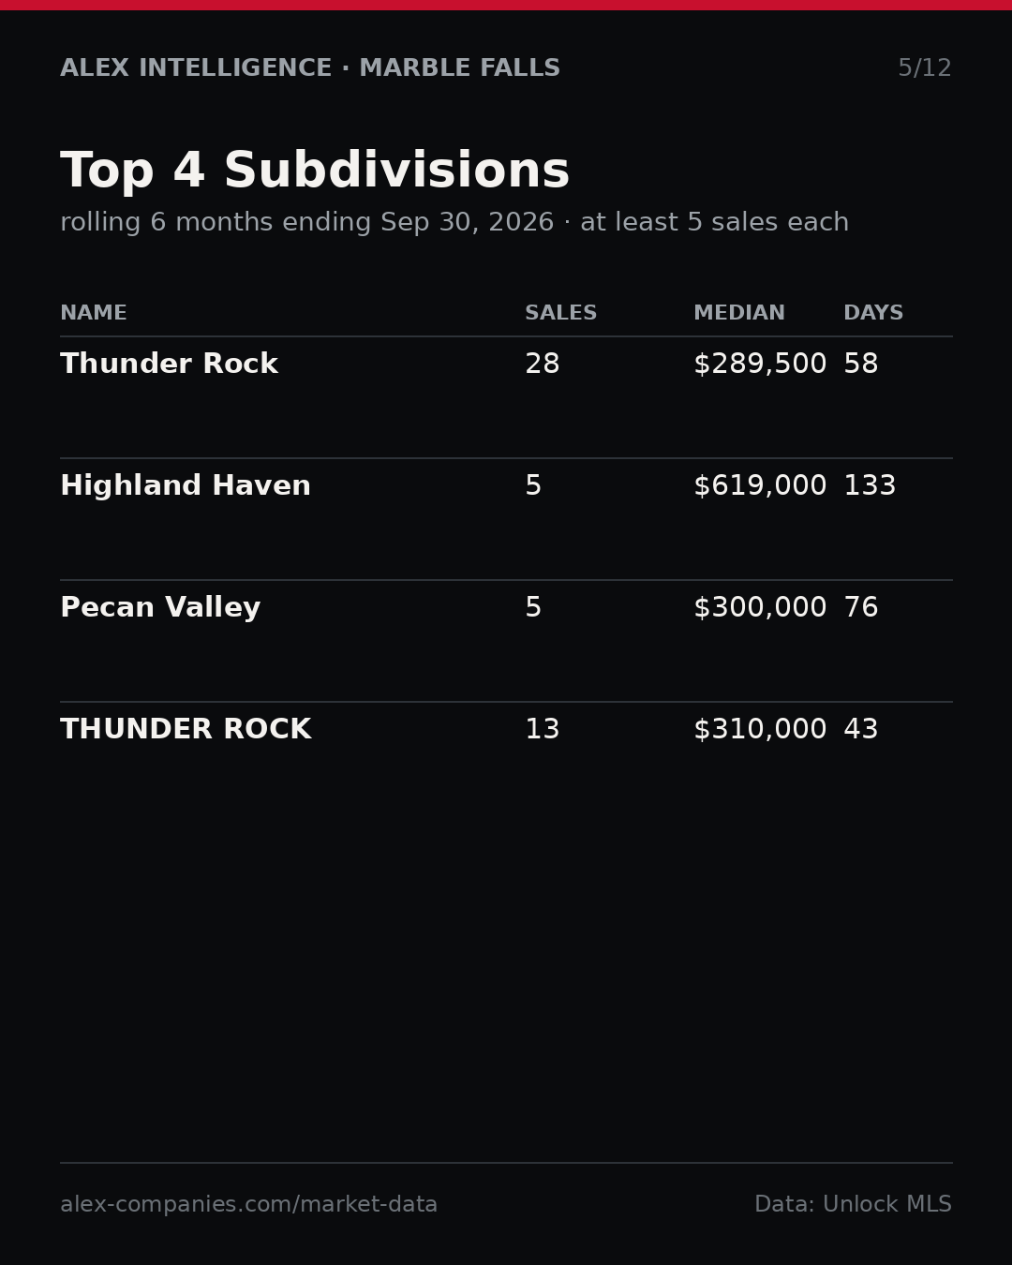The height and width of the screenshot is (1265, 1012).
Task: Click the $300,000 median price
Action: pyautogui.click(x=760, y=608)
